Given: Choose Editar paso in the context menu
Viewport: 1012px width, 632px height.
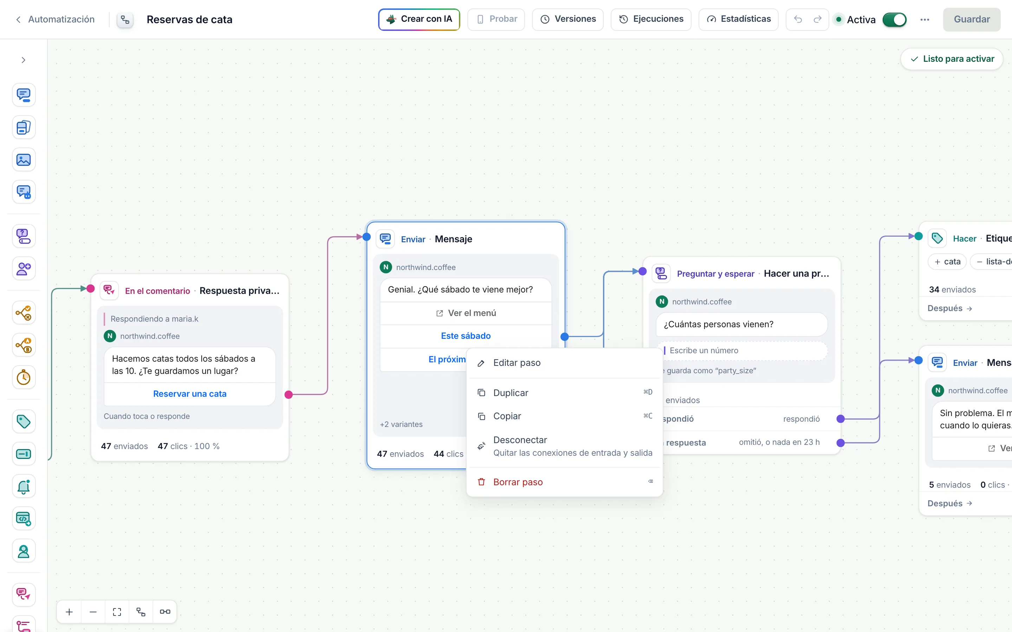Looking at the screenshot, I should (564, 363).
